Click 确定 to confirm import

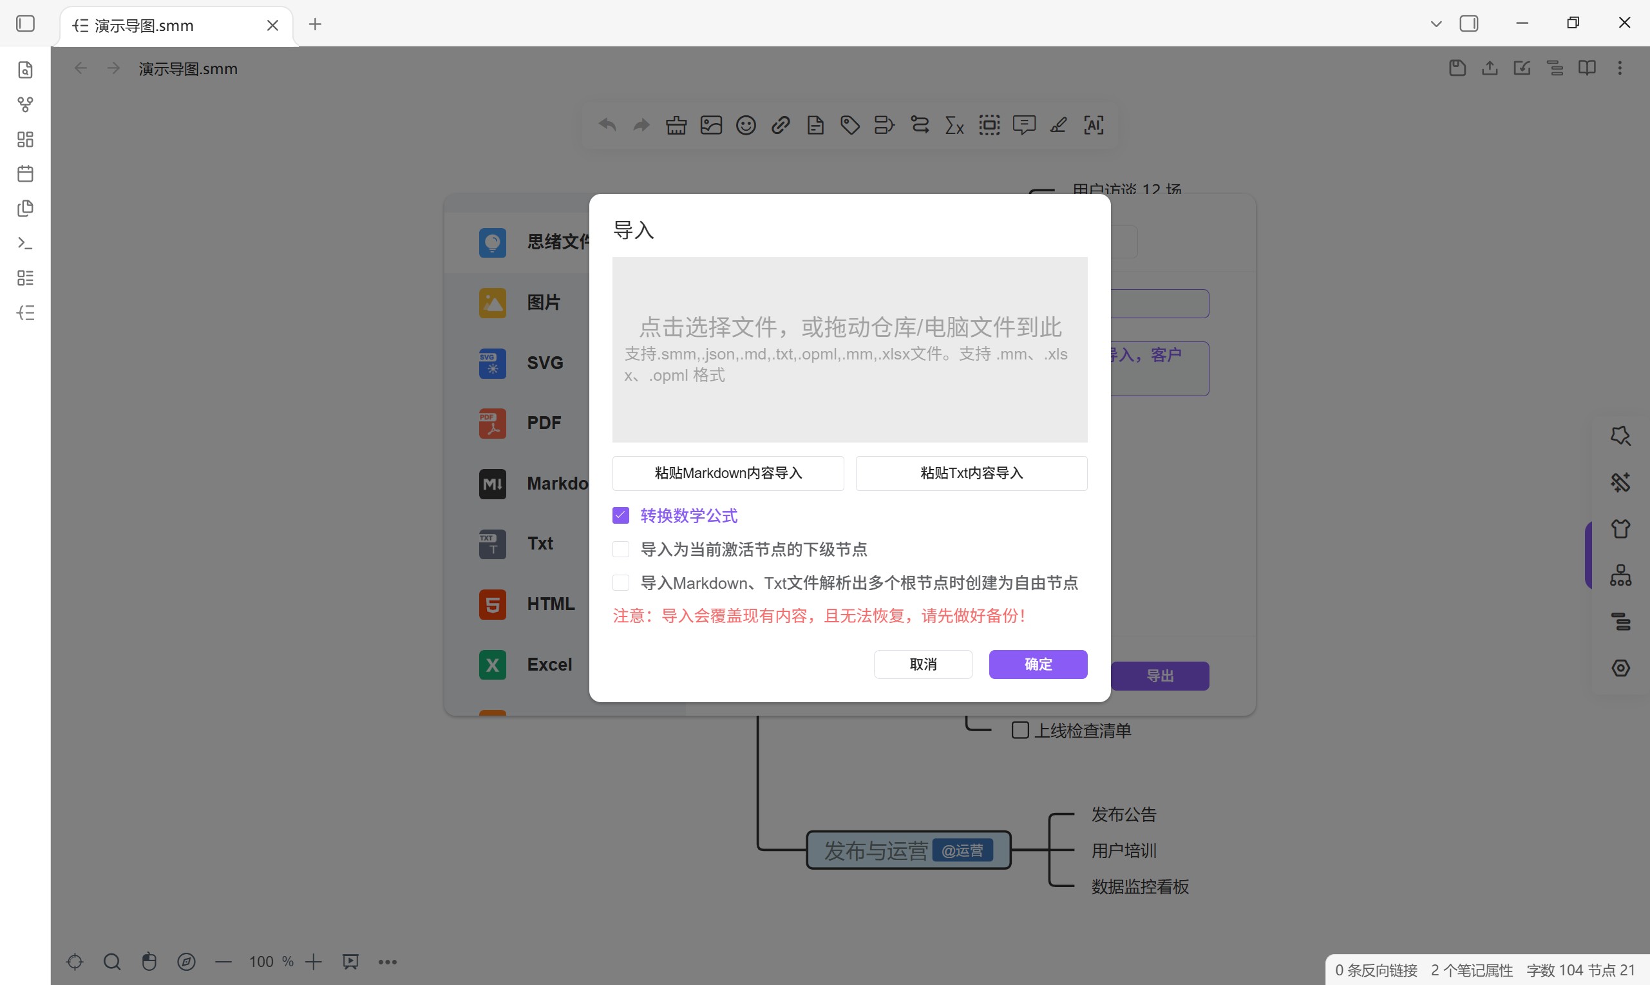click(1038, 664)
